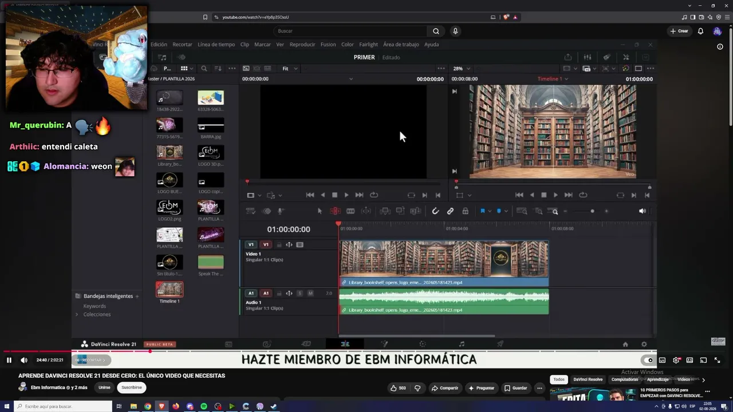Image resolution: width=733 pixels, height=412 pixels.
Task: Click the blue Marker icon
Action: click(498, 211)
